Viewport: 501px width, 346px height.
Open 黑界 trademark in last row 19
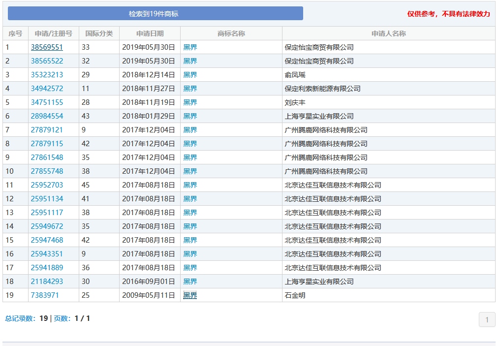pyautogui.click(x=189, y=295)
